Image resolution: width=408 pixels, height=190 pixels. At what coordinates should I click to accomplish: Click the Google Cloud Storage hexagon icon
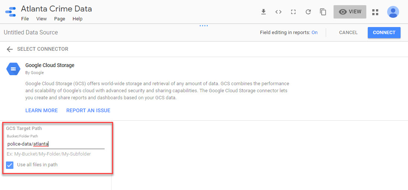click(13, 69)
